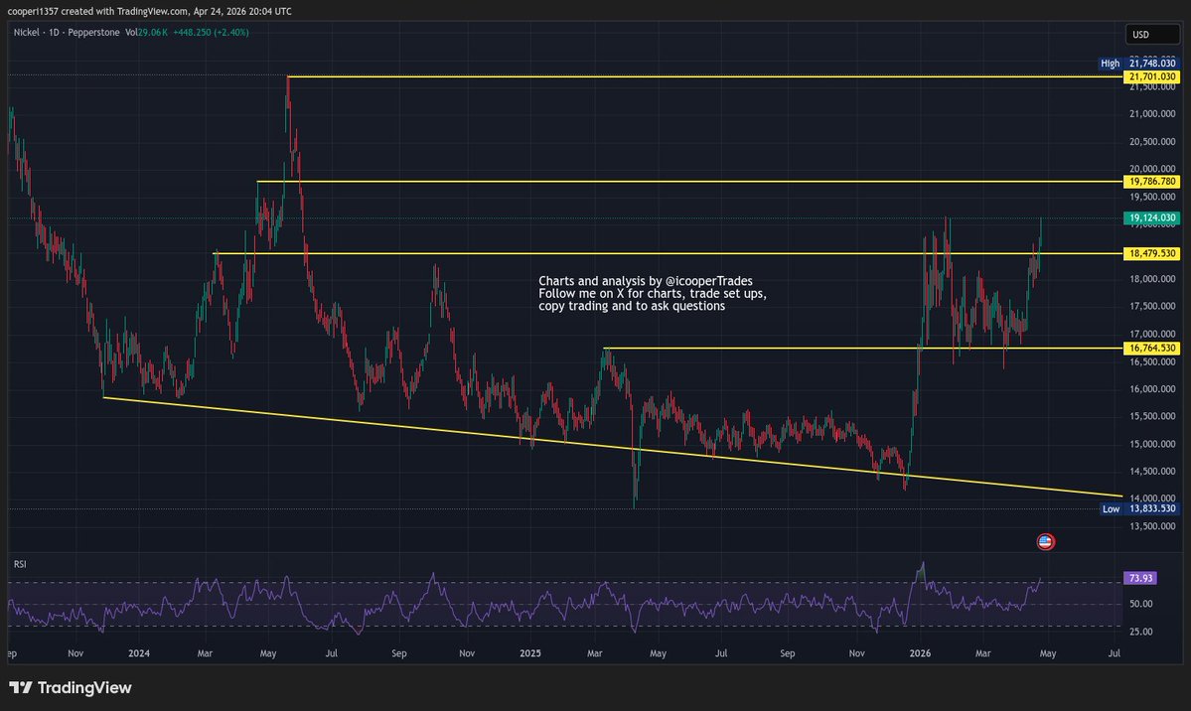The image size is (1191, 711).
Task: Click the green 19,124.030 current price label
Action: 1151,218
